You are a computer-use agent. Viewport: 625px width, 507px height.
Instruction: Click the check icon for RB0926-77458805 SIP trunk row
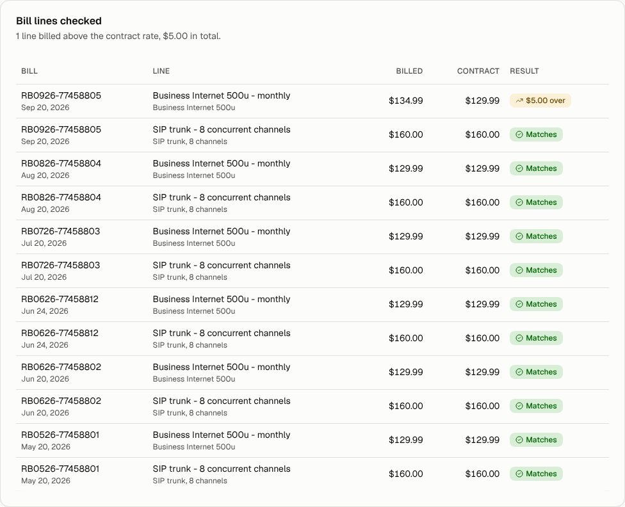519,134
